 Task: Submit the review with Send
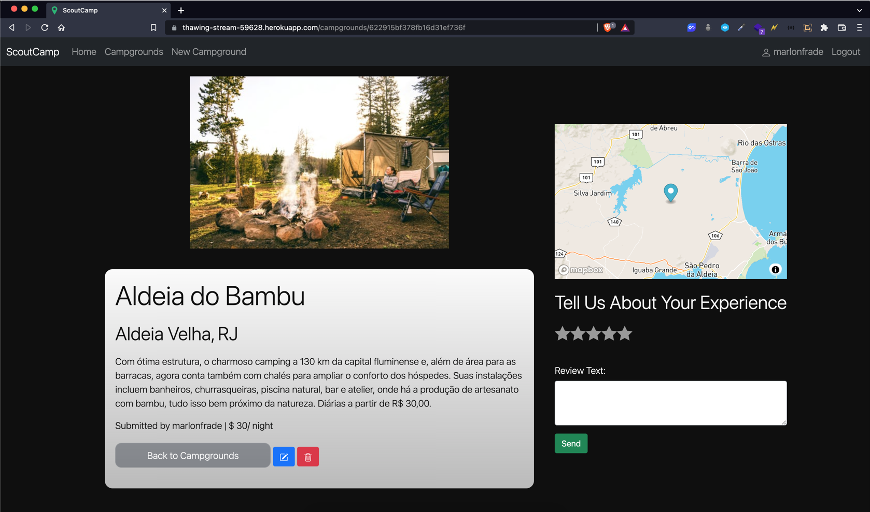571,444
